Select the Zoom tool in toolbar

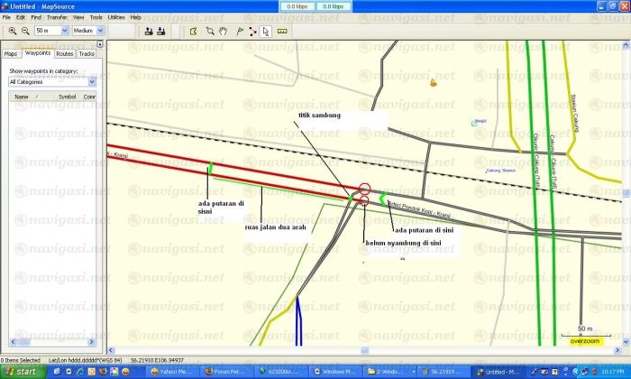click(208, 30)
